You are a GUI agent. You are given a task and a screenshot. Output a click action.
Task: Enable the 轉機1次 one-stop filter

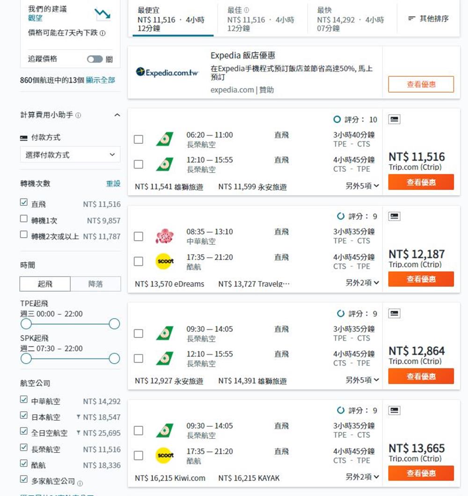24,219
